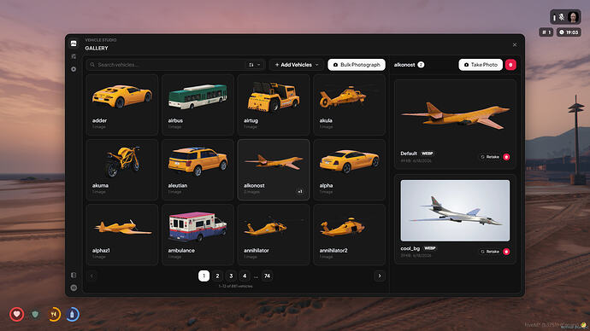
Task: Go to page 1 of the gallery
Action: click(204, 276)
